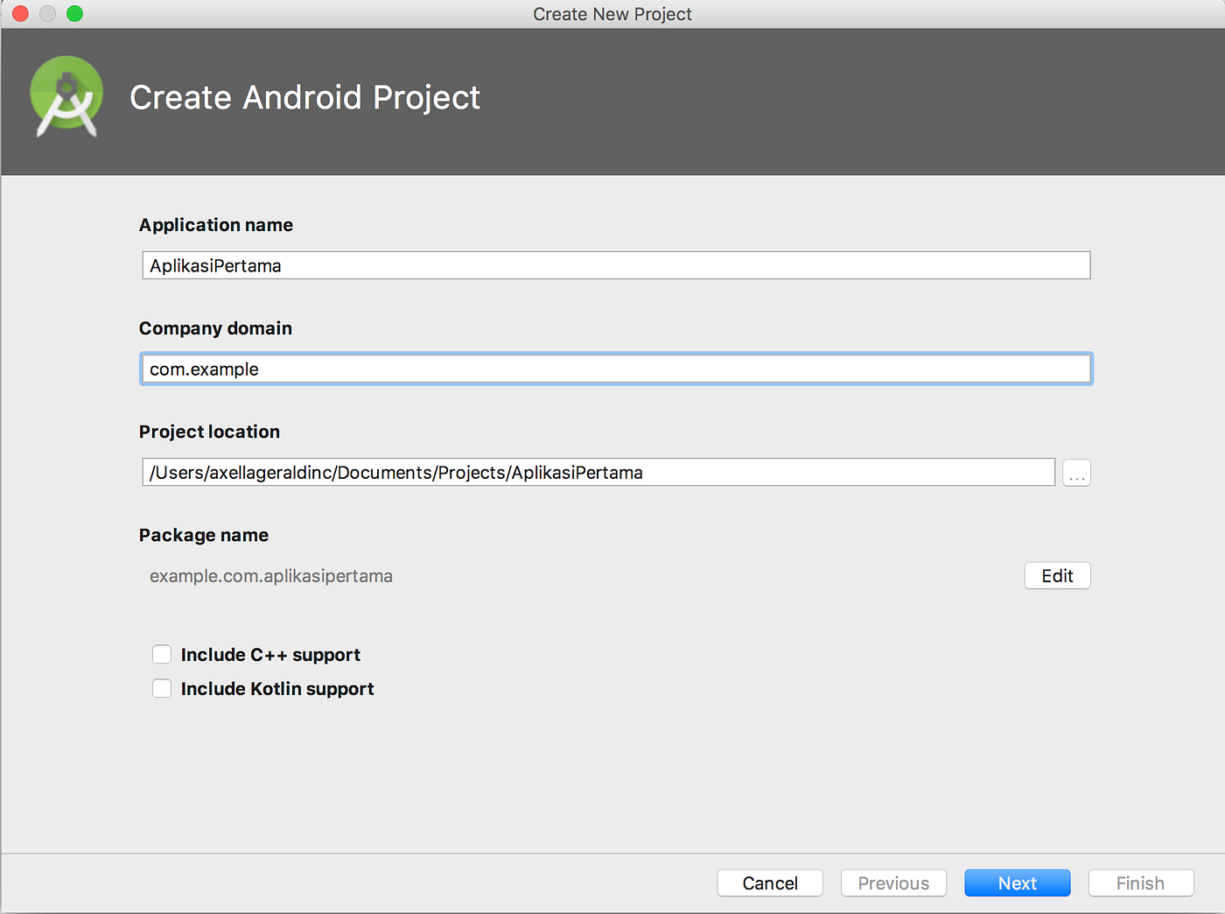The height and width of the screenshot is (914, 1225).
Task: Select the Company domain text field
Action: [615, 369]
